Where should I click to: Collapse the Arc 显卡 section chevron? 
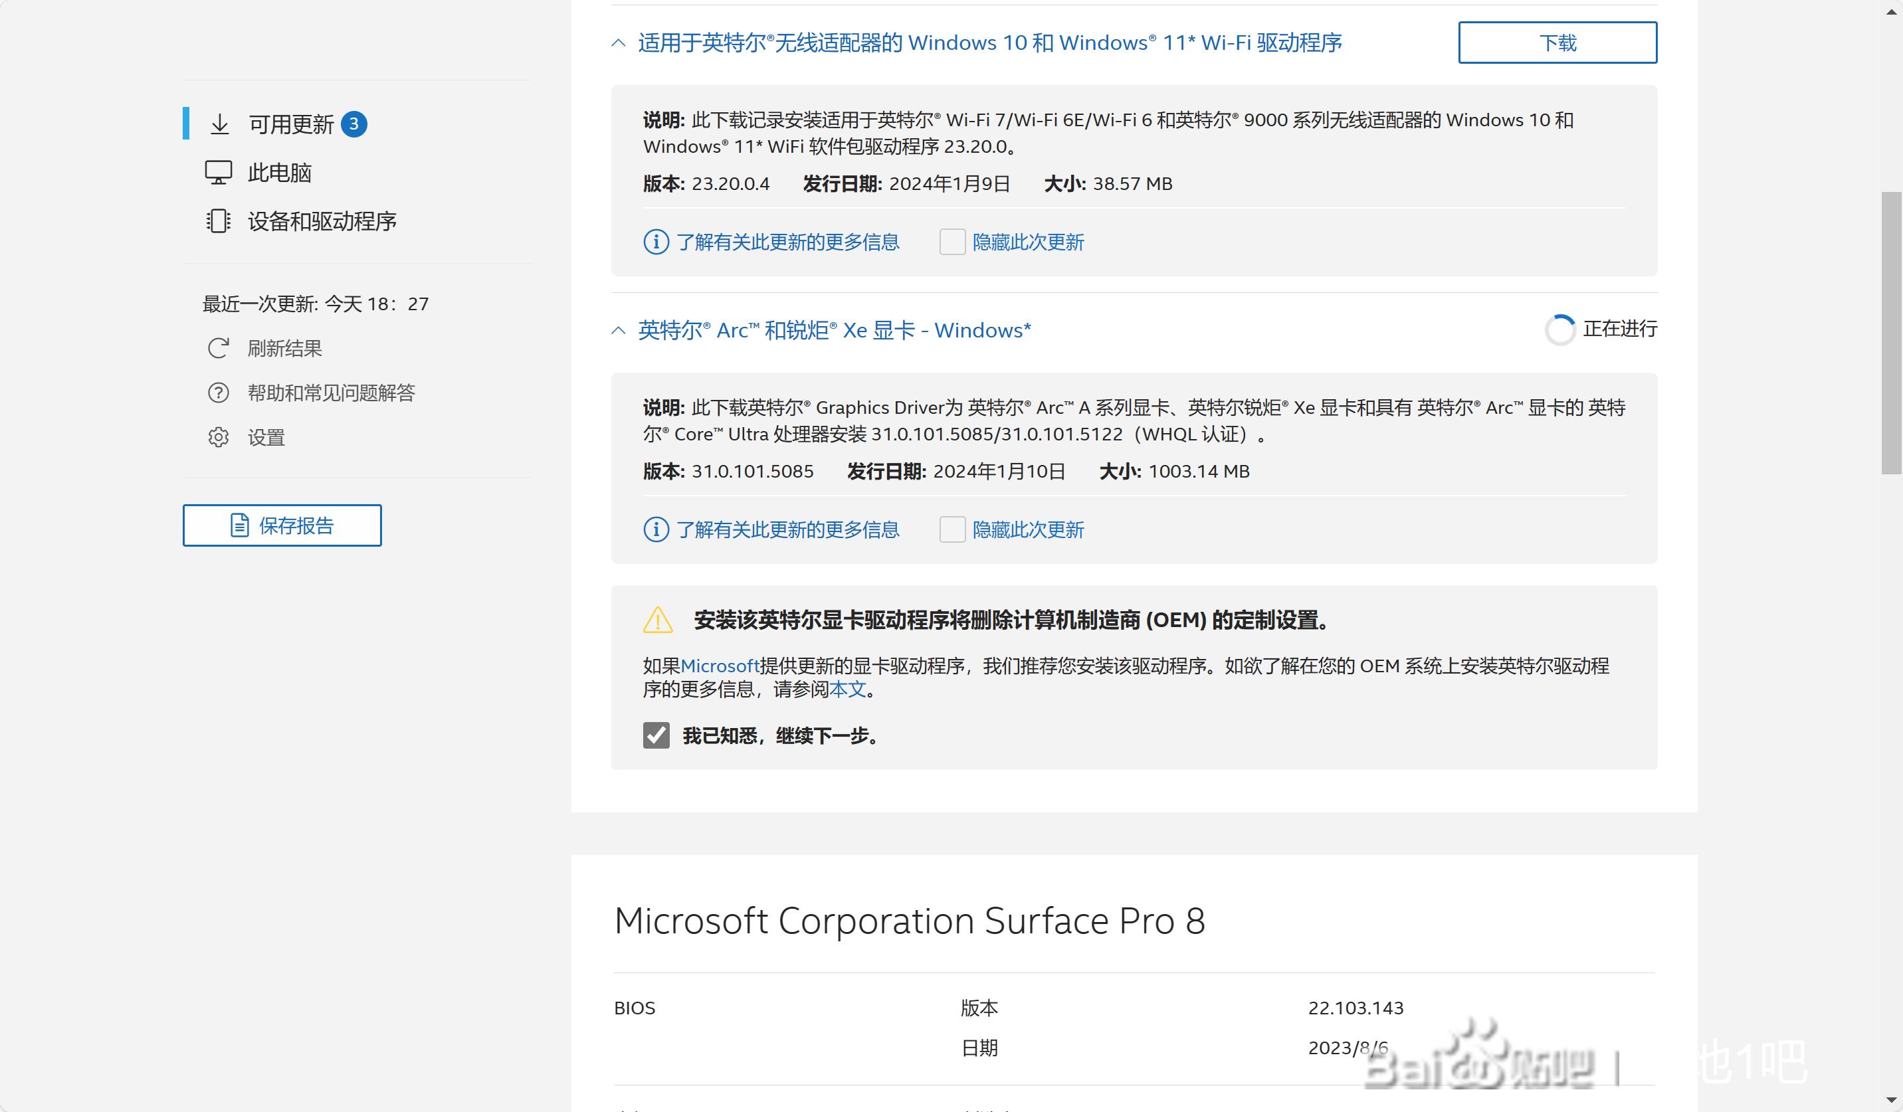coord(619,331)
